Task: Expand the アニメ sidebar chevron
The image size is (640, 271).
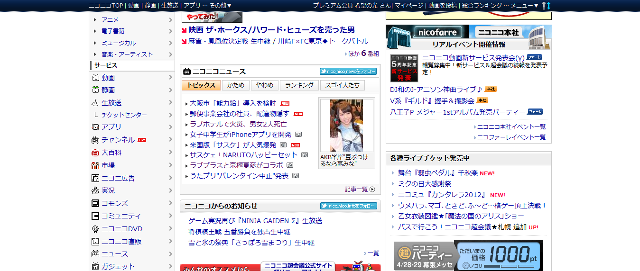Action: tap(171, 20)
